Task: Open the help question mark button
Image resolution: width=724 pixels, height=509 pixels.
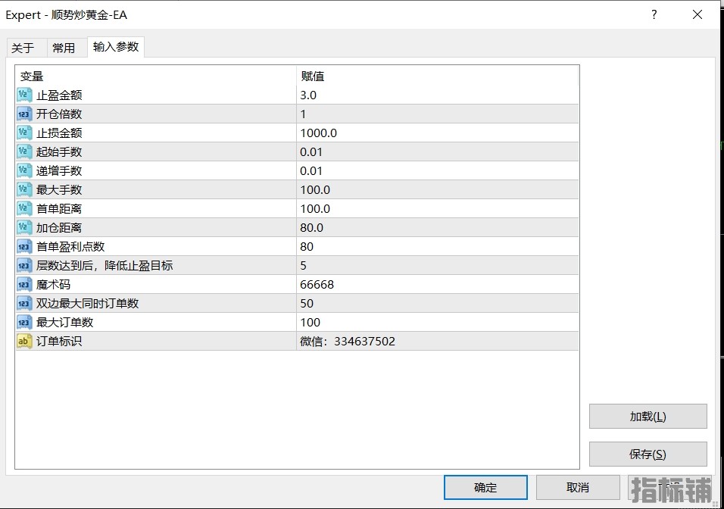Action: (654, 14)
